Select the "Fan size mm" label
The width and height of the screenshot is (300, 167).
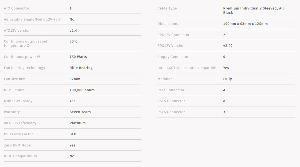14,79
